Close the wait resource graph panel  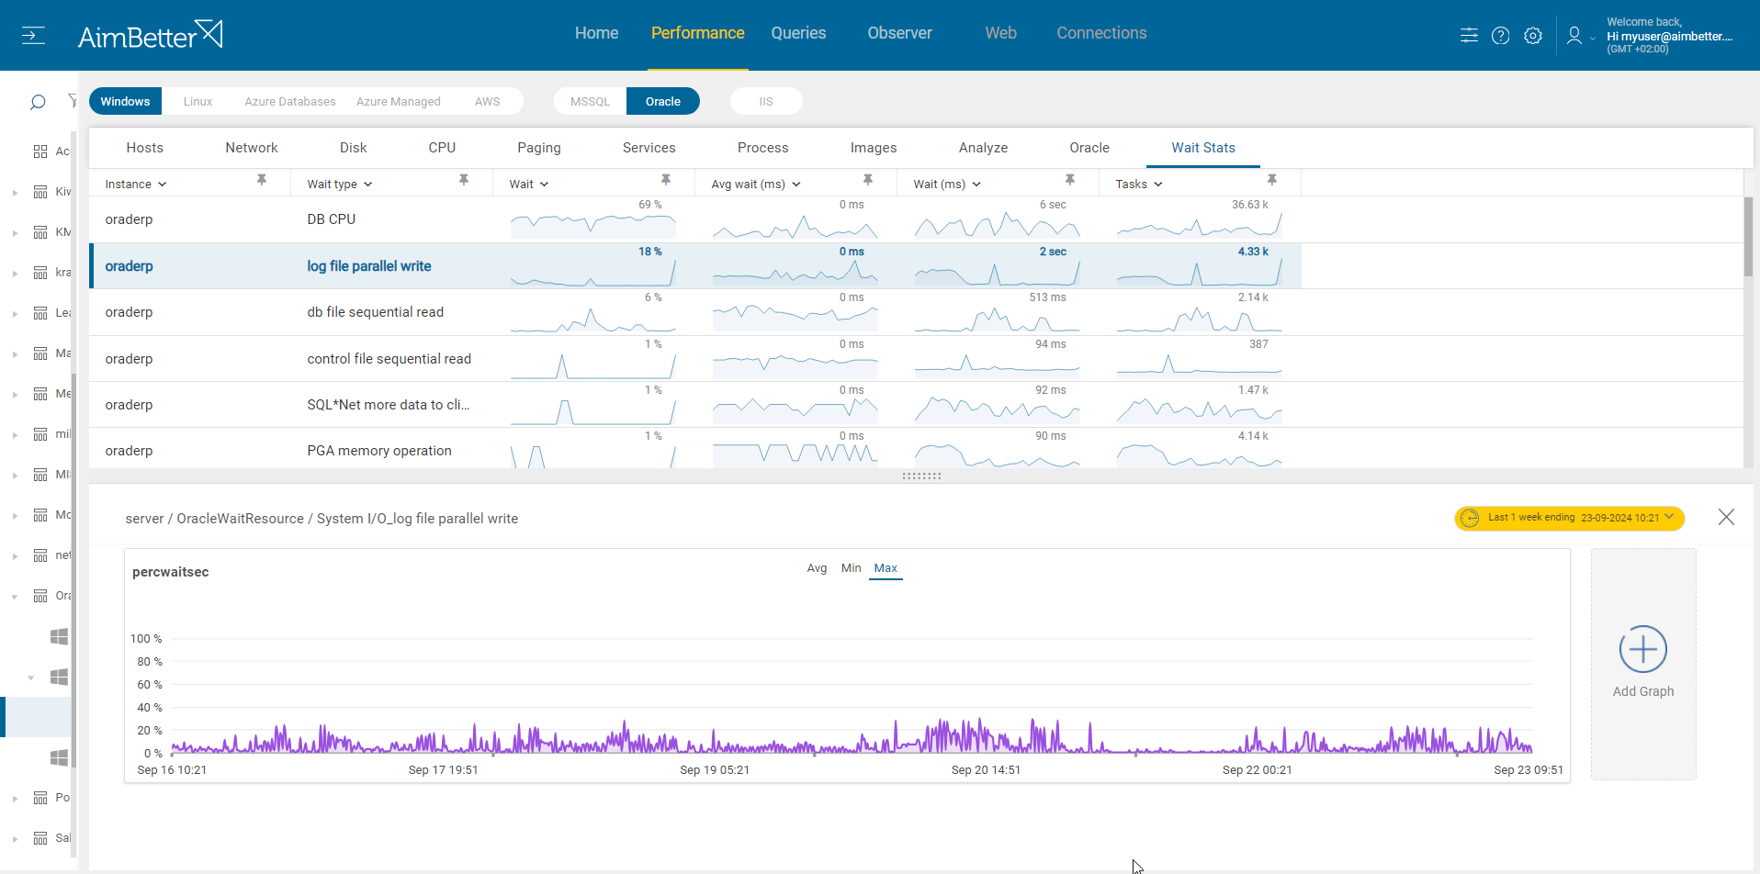coord(1726,517)
